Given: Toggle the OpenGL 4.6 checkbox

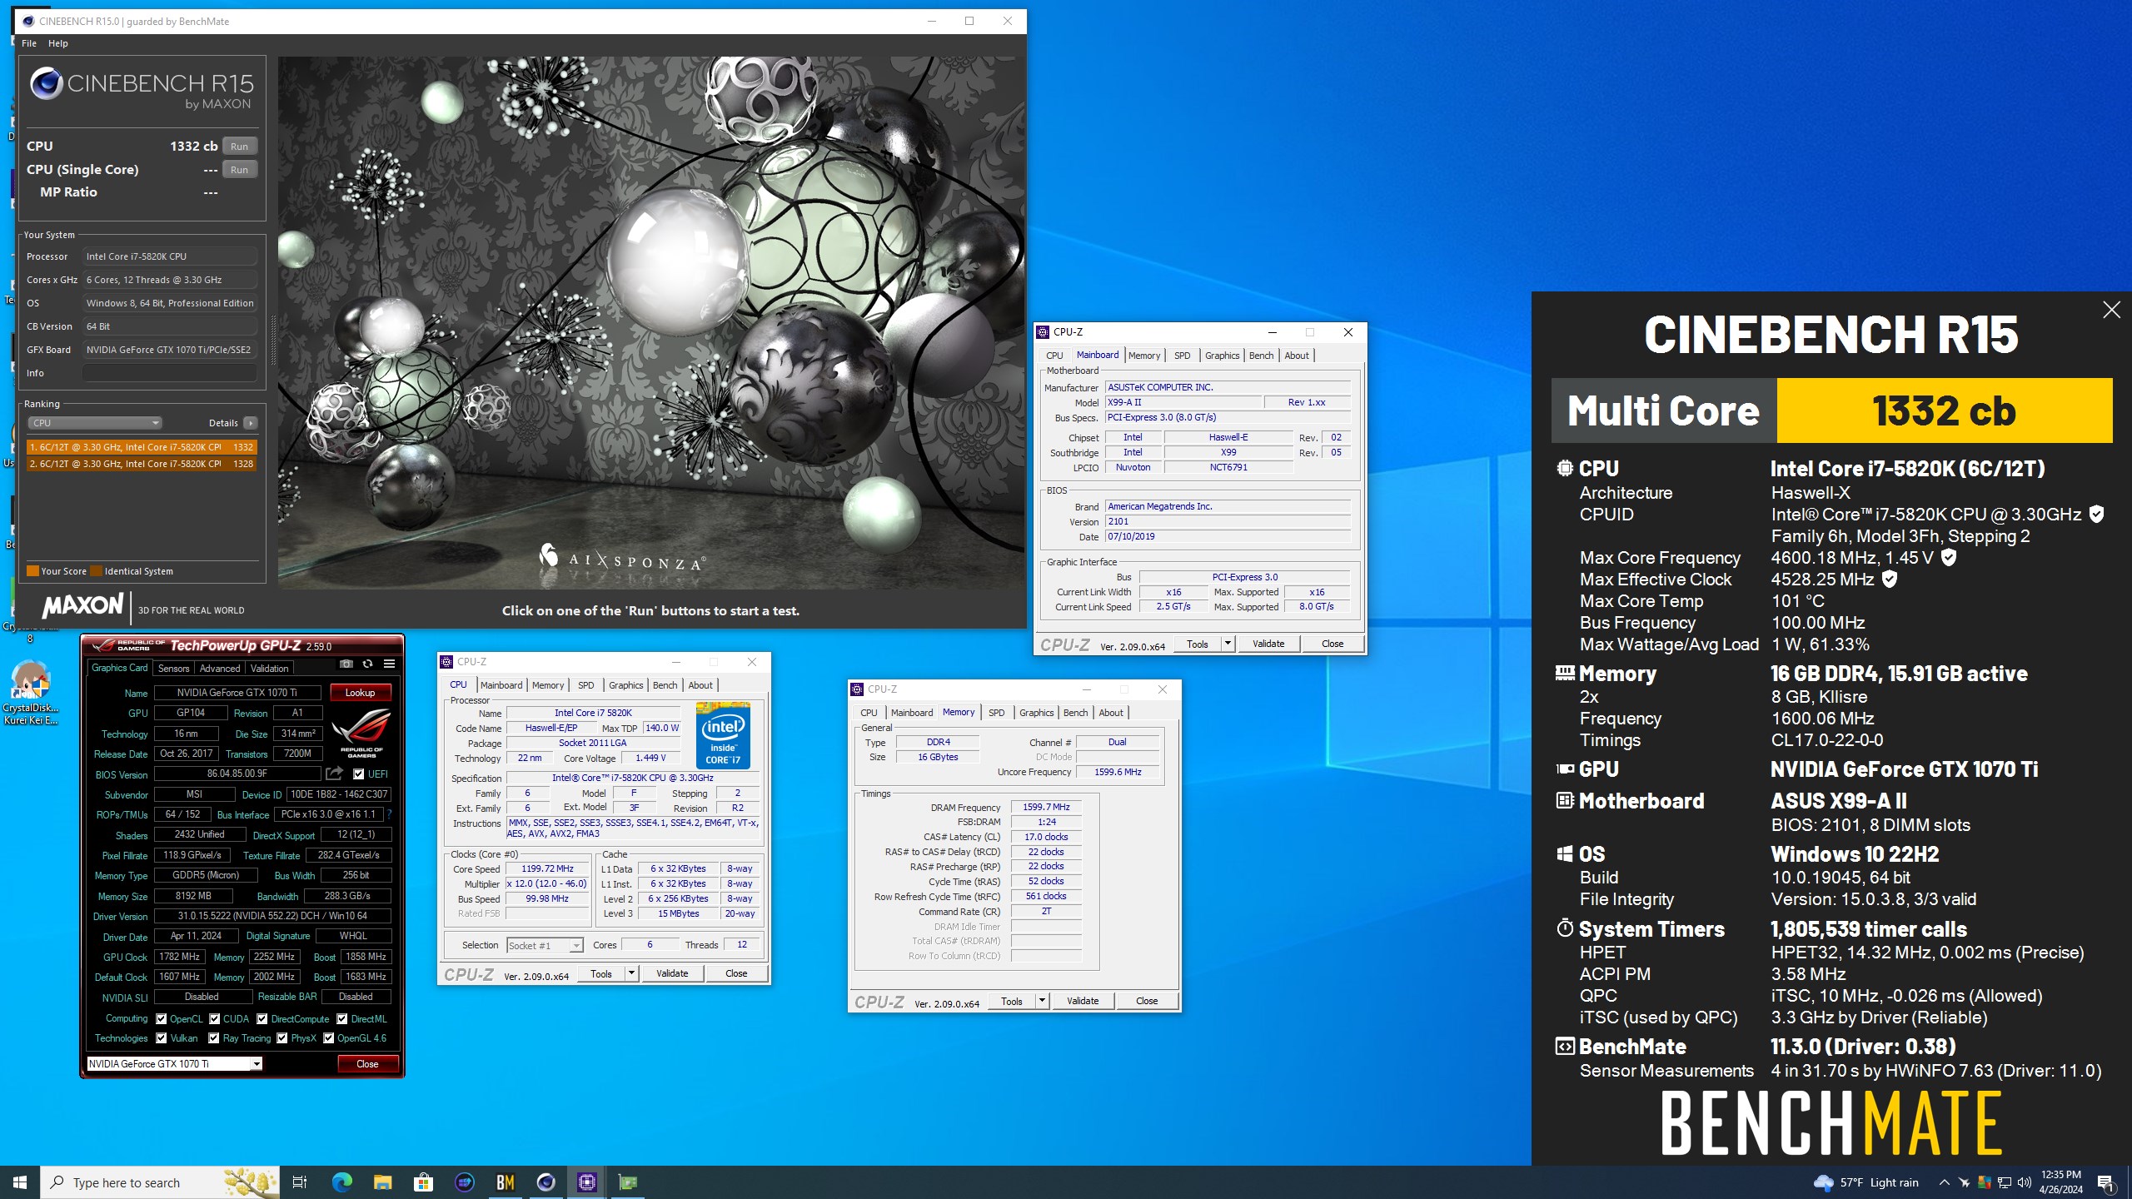Looking at the screenshot, I should pos(329,1037).
